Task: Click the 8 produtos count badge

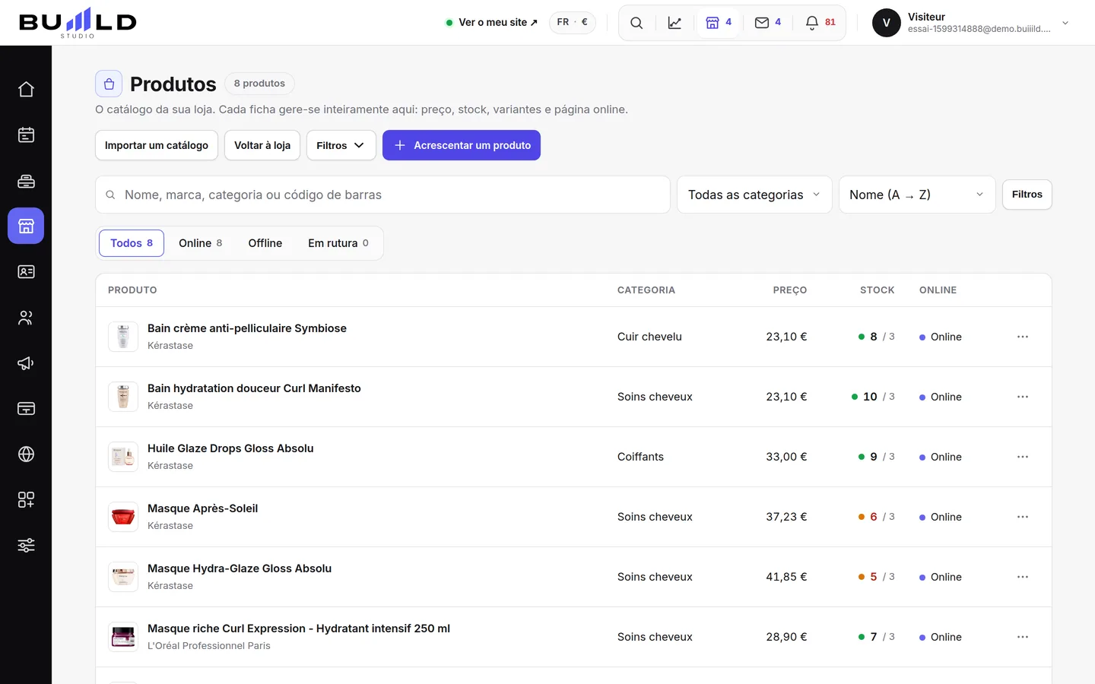Action: [259, 84]
